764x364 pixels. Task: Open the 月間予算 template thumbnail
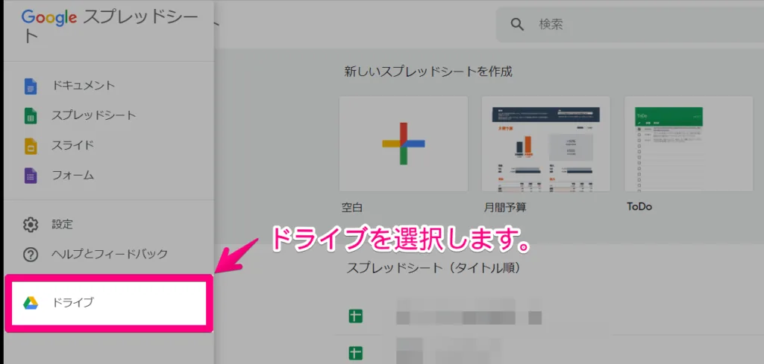[545, 144]
